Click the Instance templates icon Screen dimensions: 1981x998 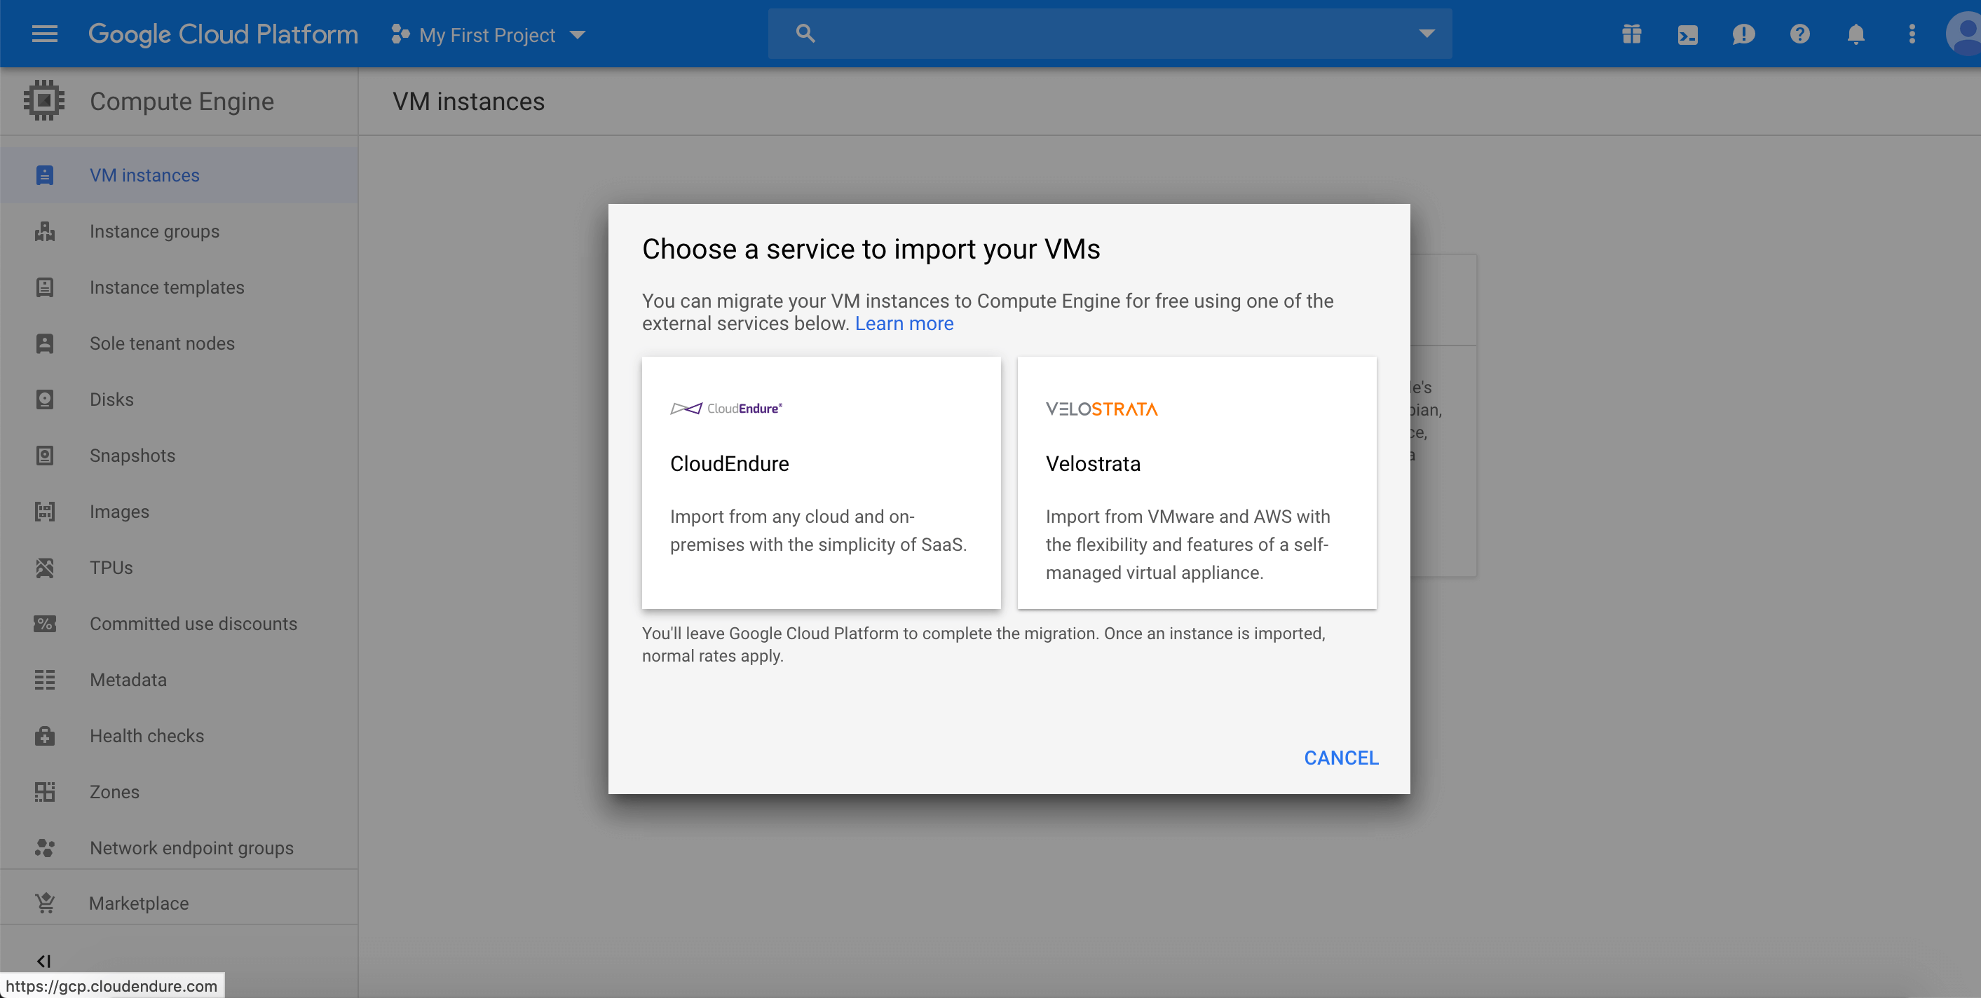45,287
